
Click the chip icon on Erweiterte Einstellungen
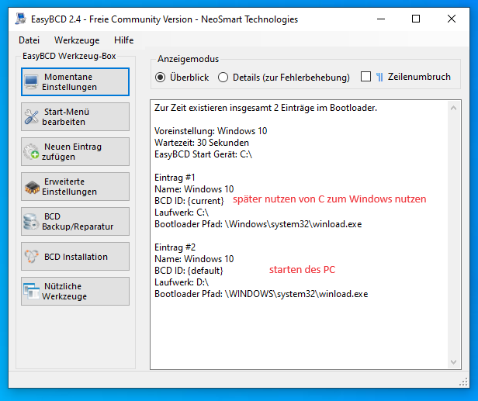point(32,187)
